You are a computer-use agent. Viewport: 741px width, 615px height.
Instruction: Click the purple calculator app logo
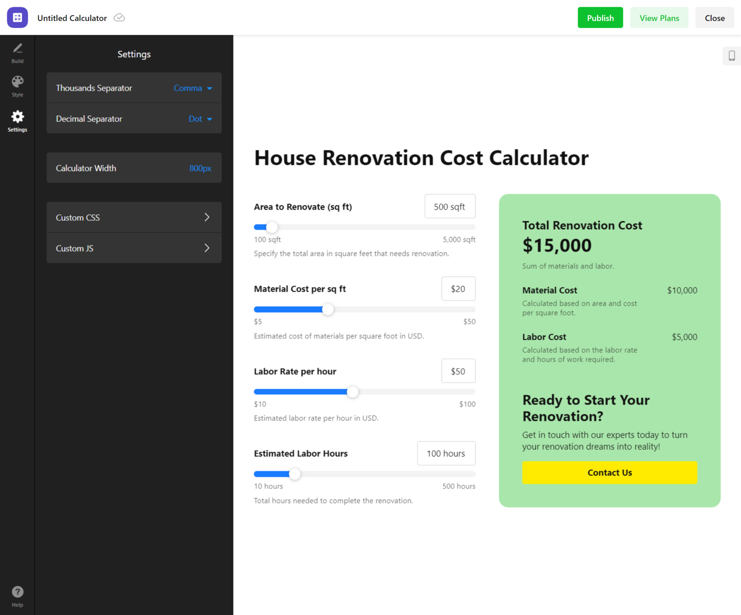click(x=17, y=18)
